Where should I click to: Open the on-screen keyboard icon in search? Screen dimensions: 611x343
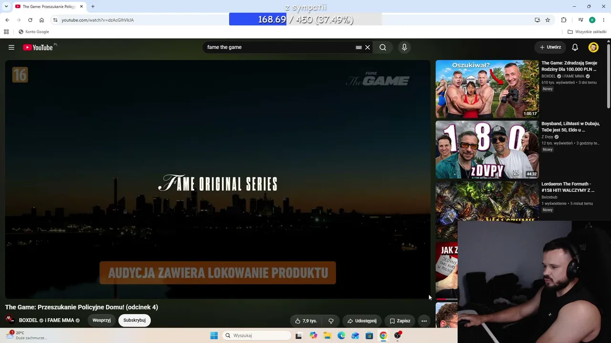tap(358, 47)
